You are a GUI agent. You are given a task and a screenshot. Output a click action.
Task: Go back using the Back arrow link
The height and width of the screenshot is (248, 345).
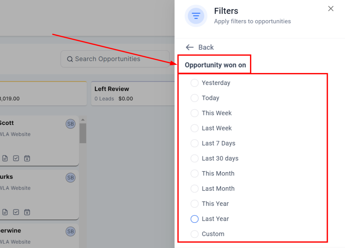199,47
